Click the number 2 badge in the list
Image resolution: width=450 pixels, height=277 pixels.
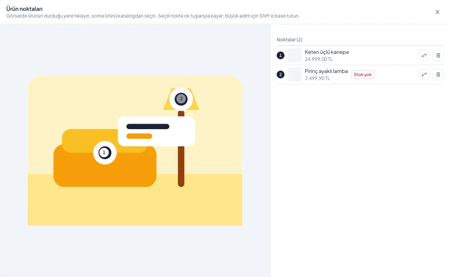(281, 75)
